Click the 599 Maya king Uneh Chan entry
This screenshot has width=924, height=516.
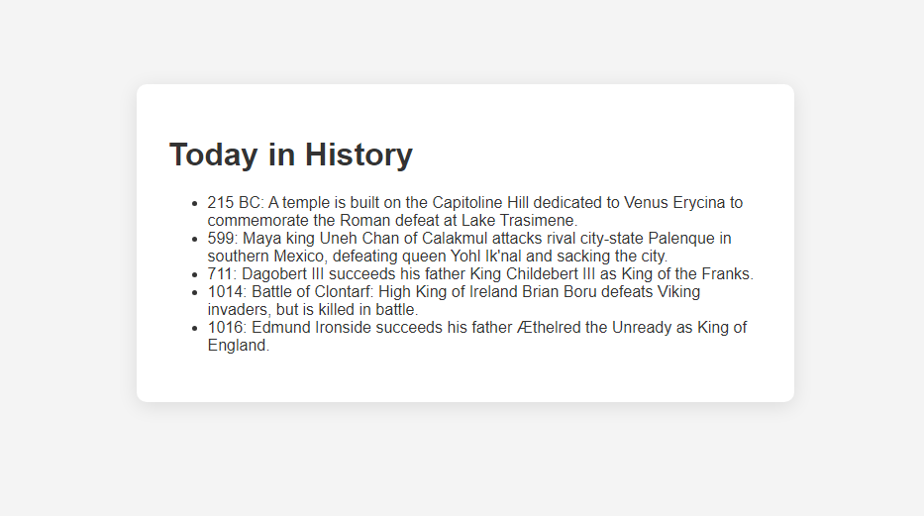(x=469, y=248)
